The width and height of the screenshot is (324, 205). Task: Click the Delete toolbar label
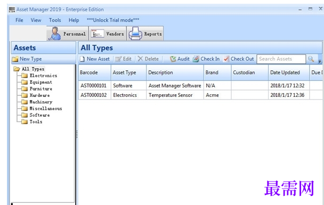tap(152, 59)
